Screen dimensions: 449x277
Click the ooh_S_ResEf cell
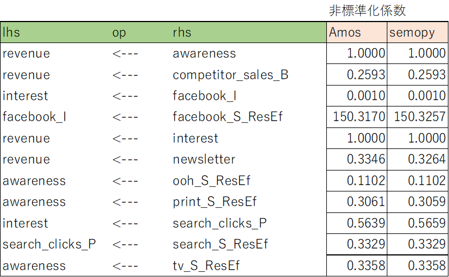pos(211,181)
